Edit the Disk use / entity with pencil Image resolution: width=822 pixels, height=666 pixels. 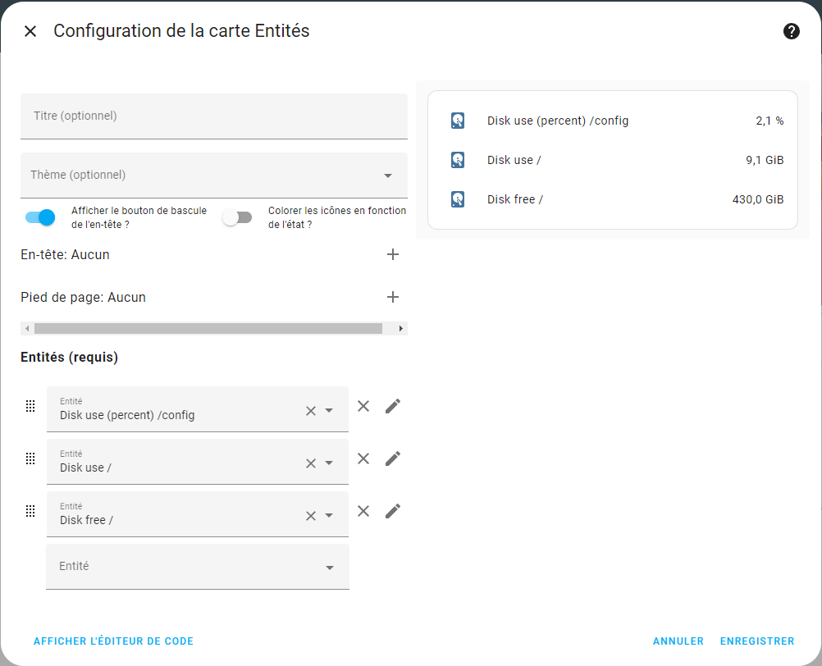click(393, 458)
